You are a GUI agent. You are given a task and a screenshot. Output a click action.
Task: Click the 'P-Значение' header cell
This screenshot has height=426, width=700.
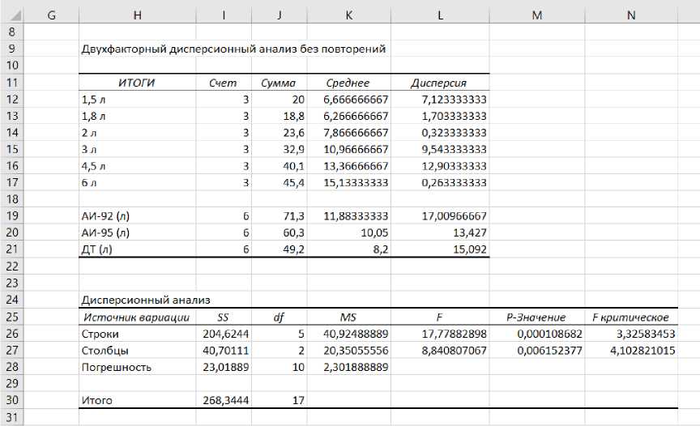(536, 317)
